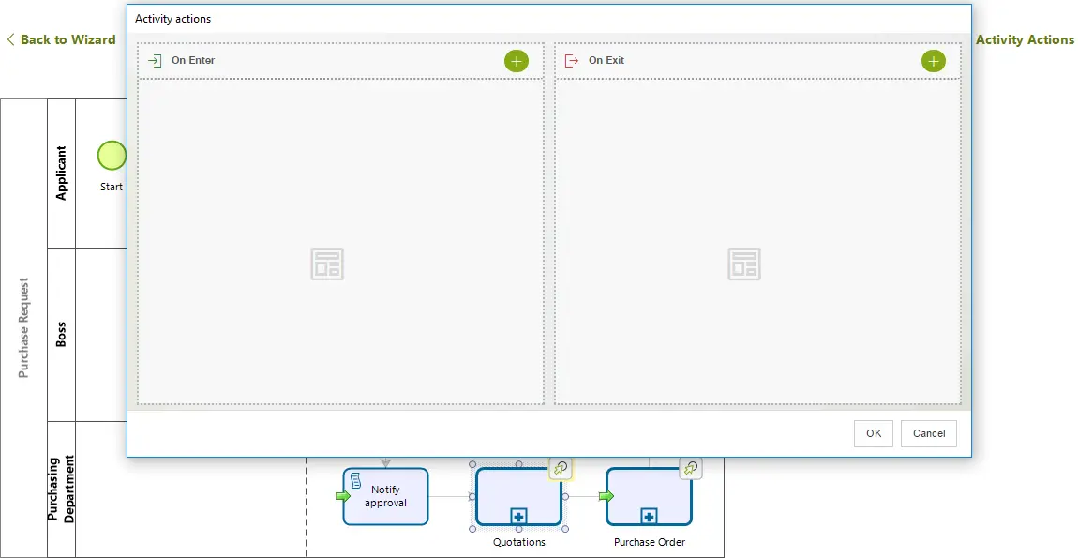Image resolution: width=1078 pixels, height=558 pixels.
Task: Open the activity action badge on Purchase Order
Action: point(691,469)
